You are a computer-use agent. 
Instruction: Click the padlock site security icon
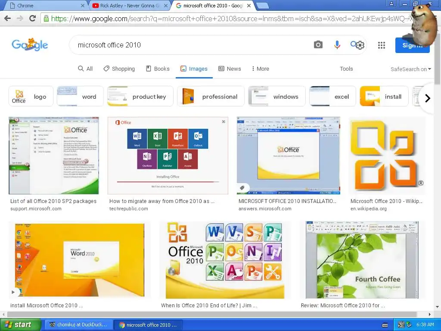point(46,19)
